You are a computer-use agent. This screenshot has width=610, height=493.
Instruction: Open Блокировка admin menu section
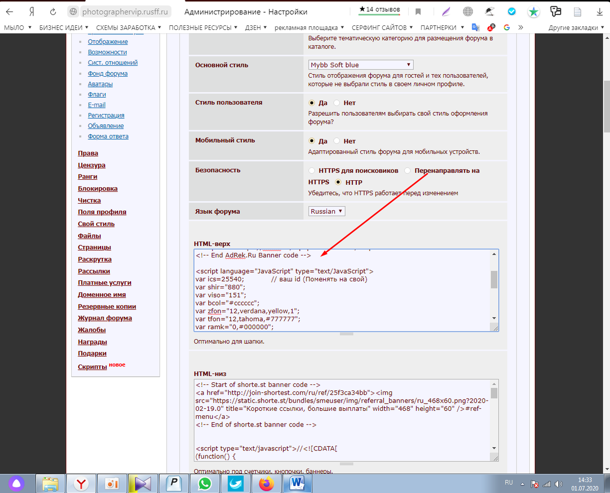pyautogui.click(x=98, y=188)
